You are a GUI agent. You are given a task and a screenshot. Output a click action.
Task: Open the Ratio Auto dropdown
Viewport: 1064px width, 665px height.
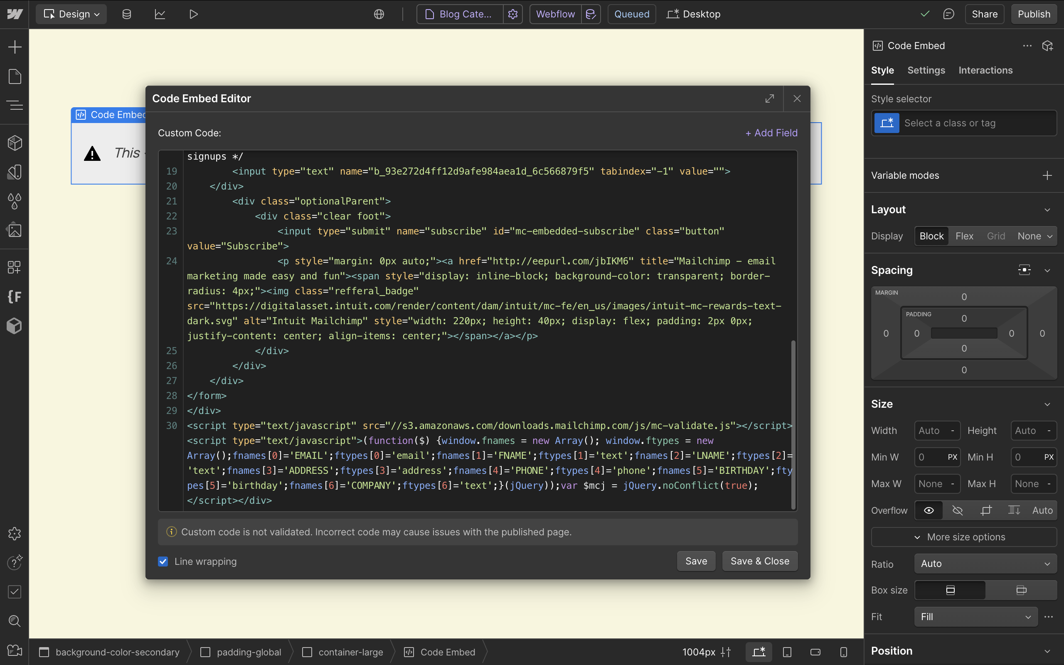pyautogui.click(x=985, y=564)
